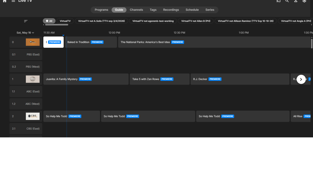Click the 1:00 PM time label
The width and height of the screenshot is (313, 176).
pos(244,33)
